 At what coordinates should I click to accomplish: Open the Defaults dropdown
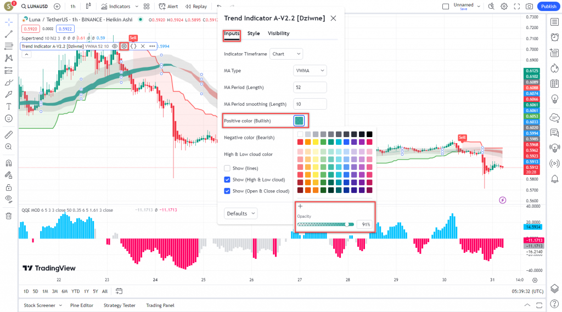pyautogui.click(x=240, y=213)
